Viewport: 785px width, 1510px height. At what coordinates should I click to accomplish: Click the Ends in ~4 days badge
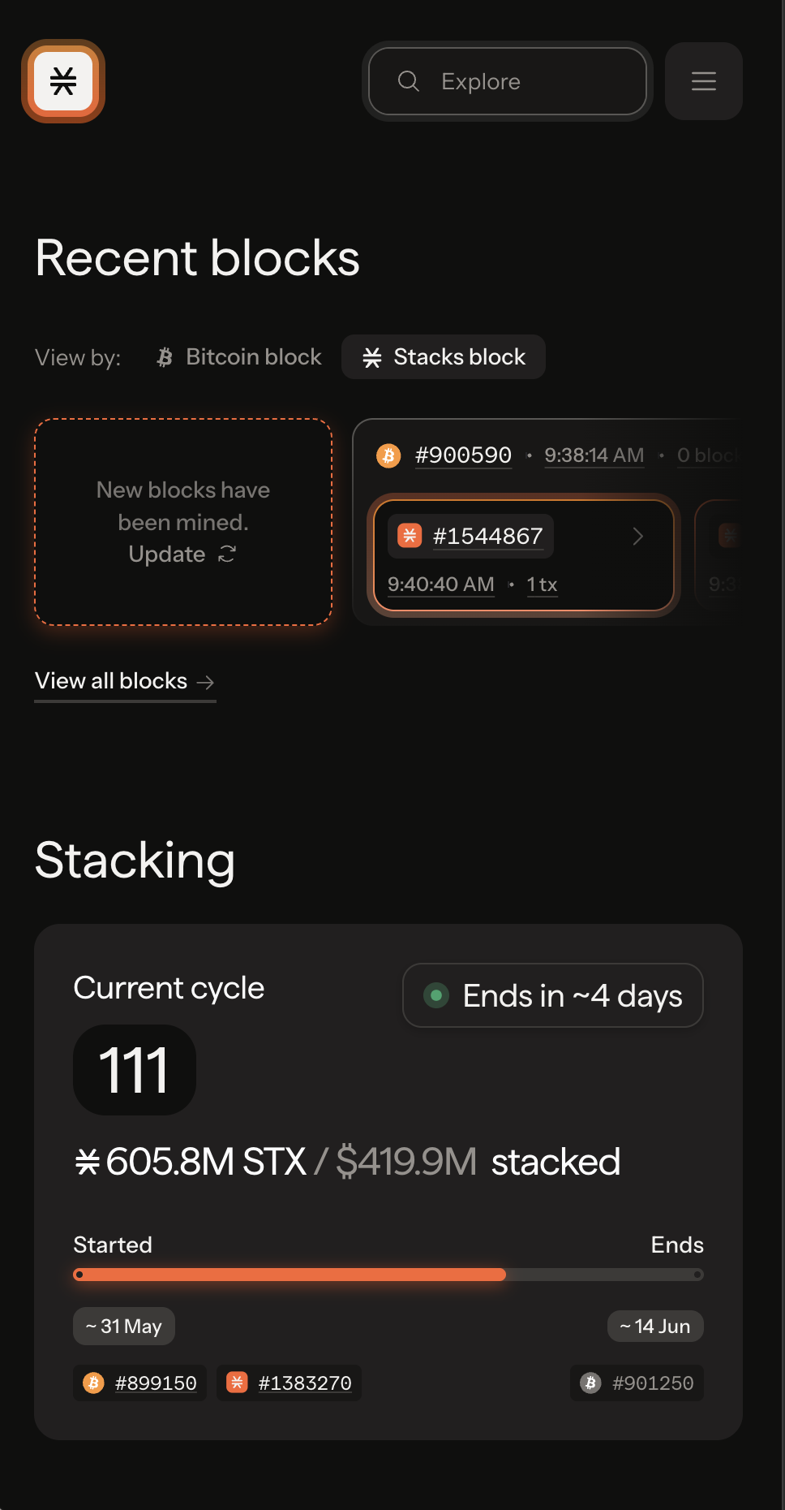click(553, 995)
